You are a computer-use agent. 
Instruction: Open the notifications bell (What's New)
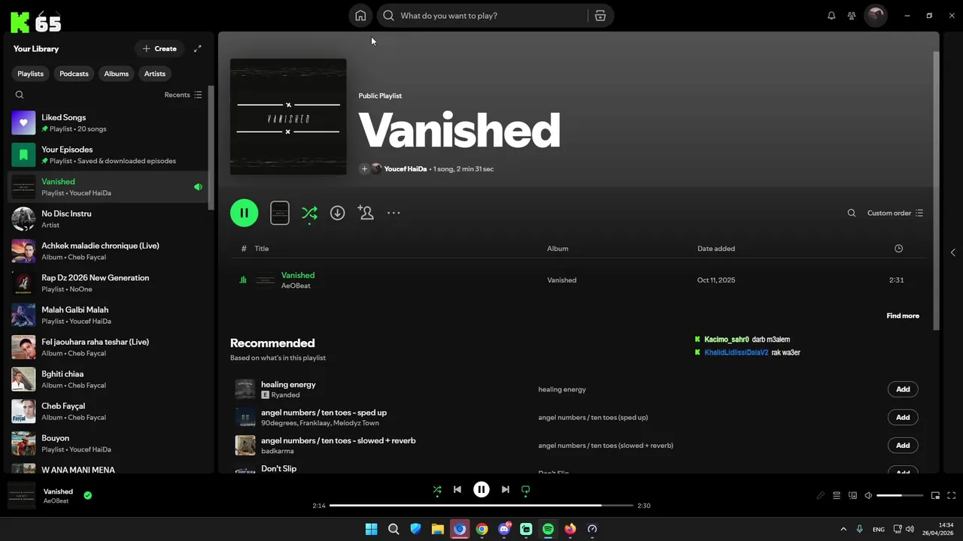pyautogui.click(x=831, y=15)
